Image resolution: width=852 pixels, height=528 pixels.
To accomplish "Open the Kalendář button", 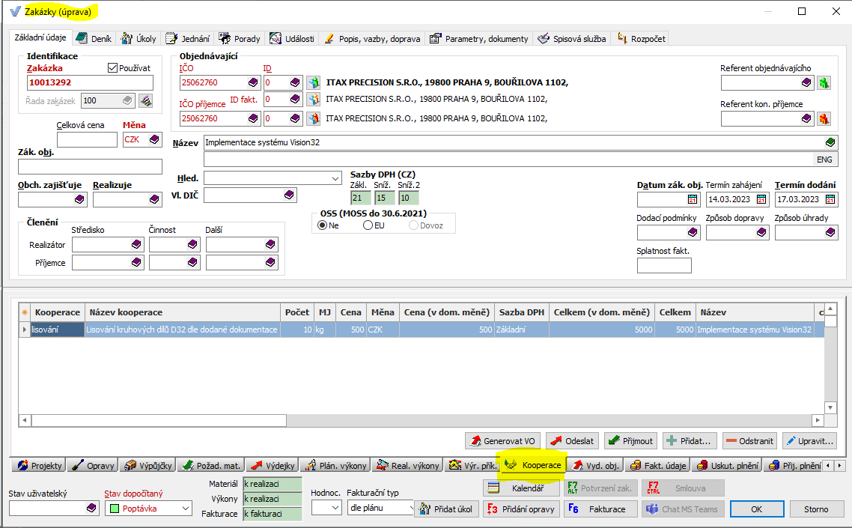I will (521, 488).
